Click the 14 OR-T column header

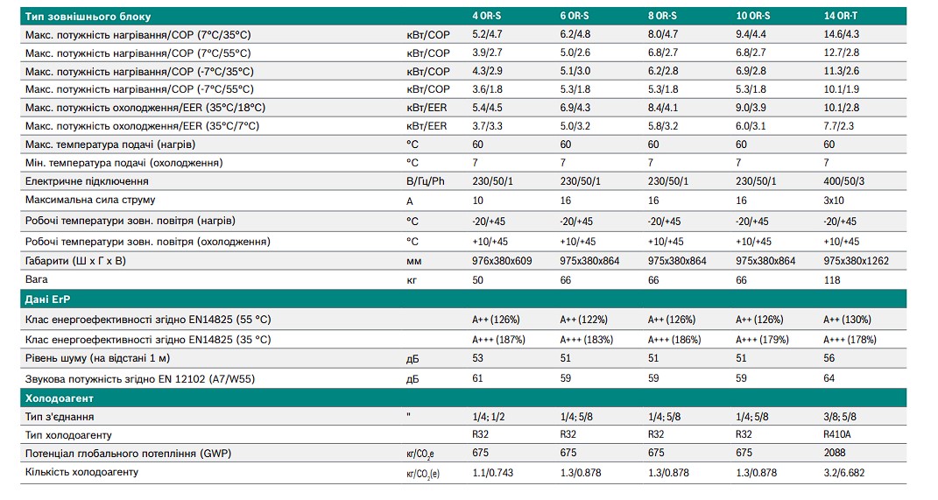click(x=841, y=16)
